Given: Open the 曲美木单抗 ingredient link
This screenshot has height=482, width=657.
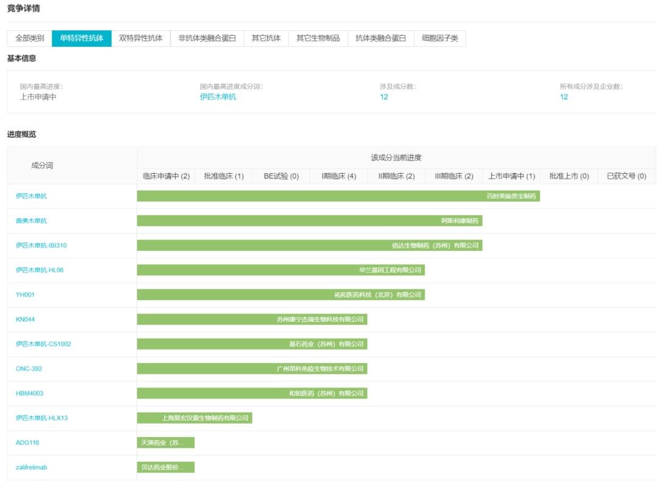Looking at the screenshot, I should [32, 221].
